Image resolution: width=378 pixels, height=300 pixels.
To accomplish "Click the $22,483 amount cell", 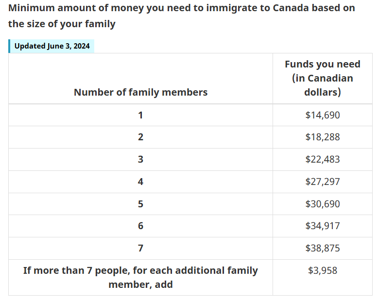I will pyautogui.click(x=323, y=159).
